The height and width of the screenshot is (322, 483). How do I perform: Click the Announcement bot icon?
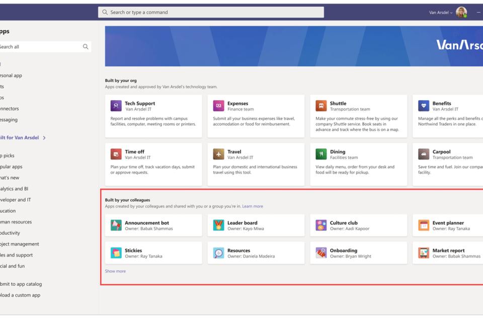click(116, 225)
